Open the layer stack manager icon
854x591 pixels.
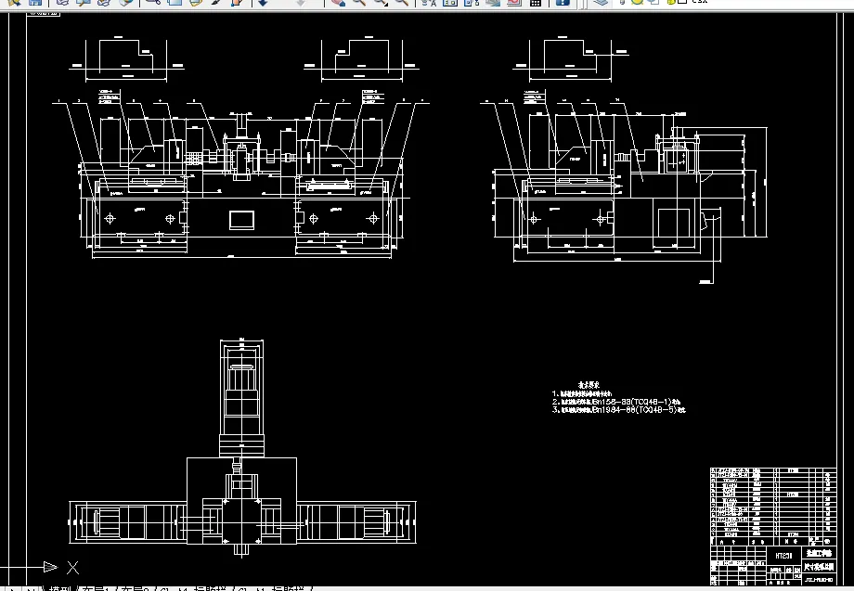coord(601,3)
